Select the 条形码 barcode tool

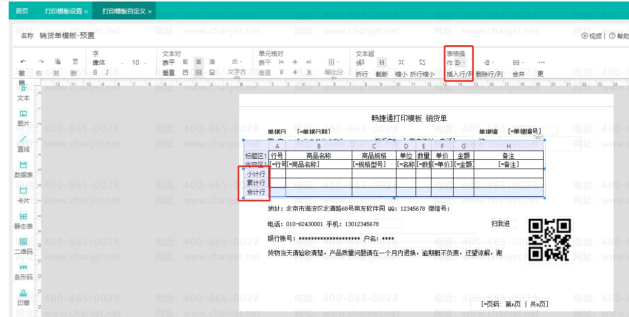23,272
